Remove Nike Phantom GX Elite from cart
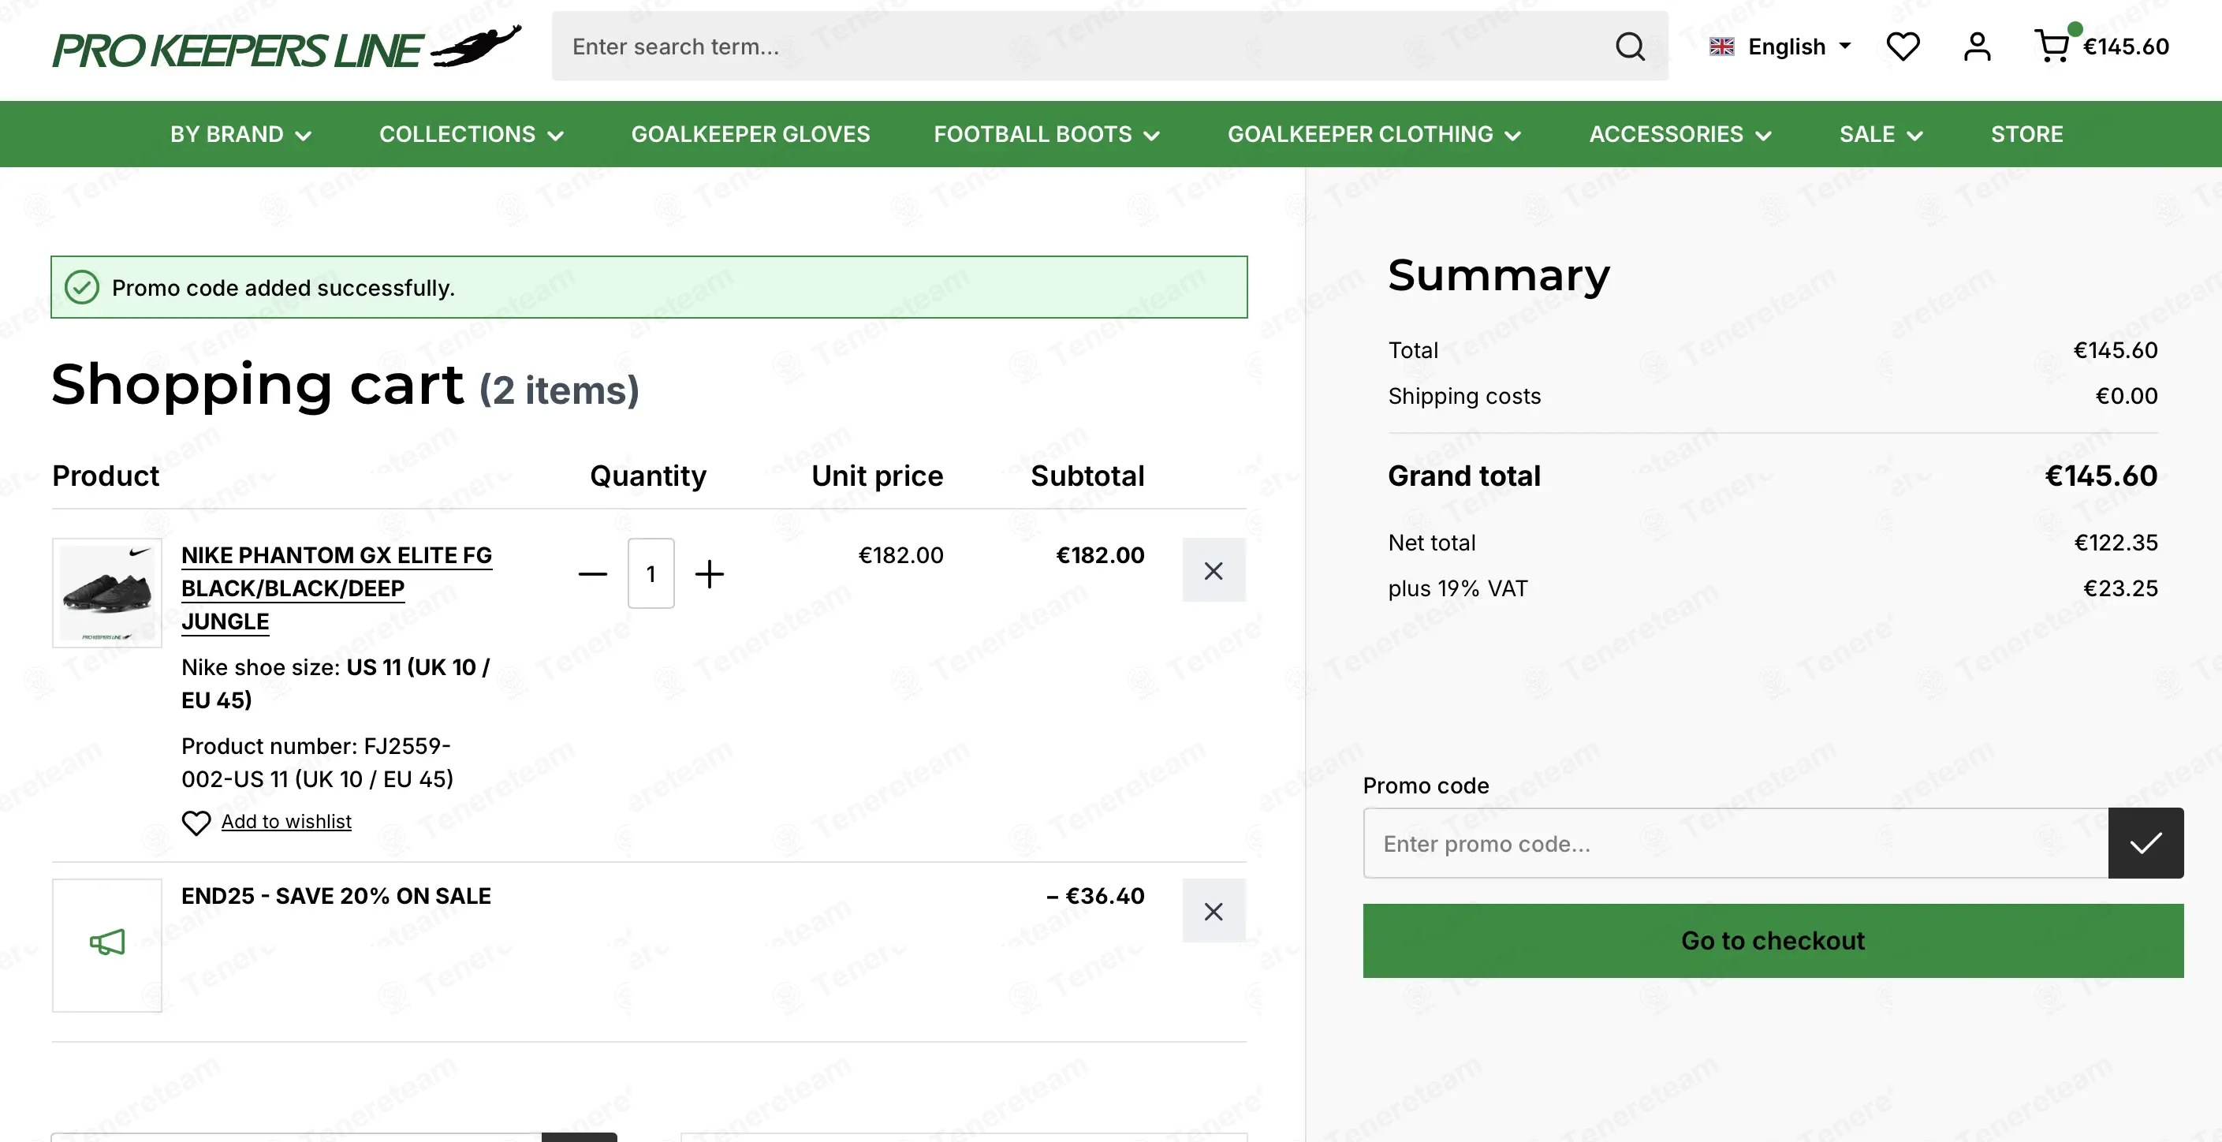 coord(1214,570)
